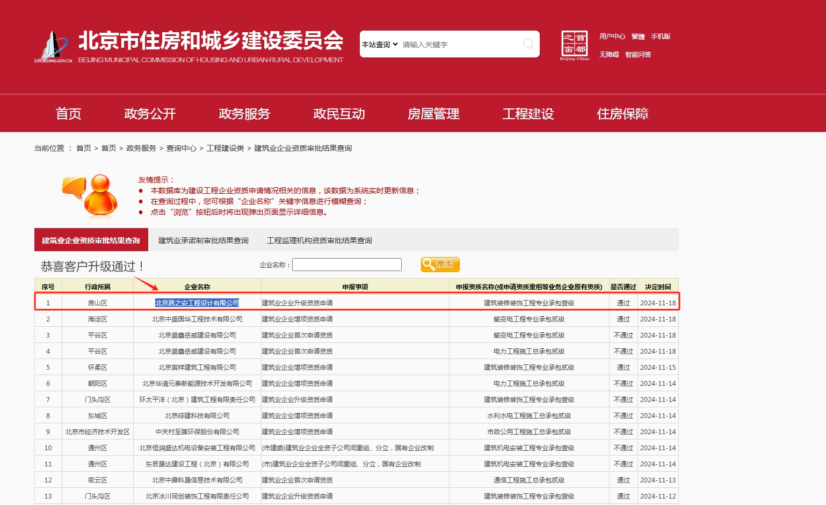826x505 pixels.
Task: Enable 无障碍 accessibility mode
Action: coord(609,55)
